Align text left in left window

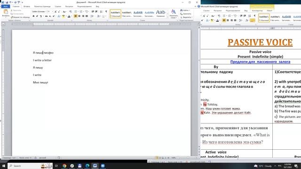click(x=76, y=16)
